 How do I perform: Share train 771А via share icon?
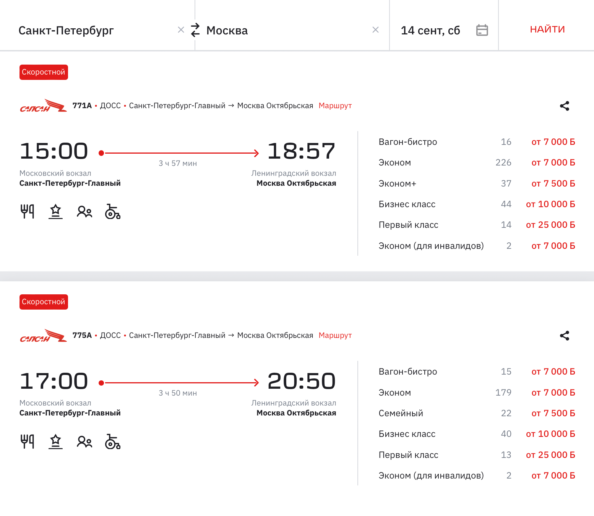click(565, 106)
